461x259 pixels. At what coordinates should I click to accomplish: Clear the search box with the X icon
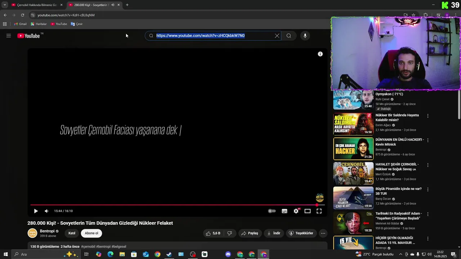point(277,36)
